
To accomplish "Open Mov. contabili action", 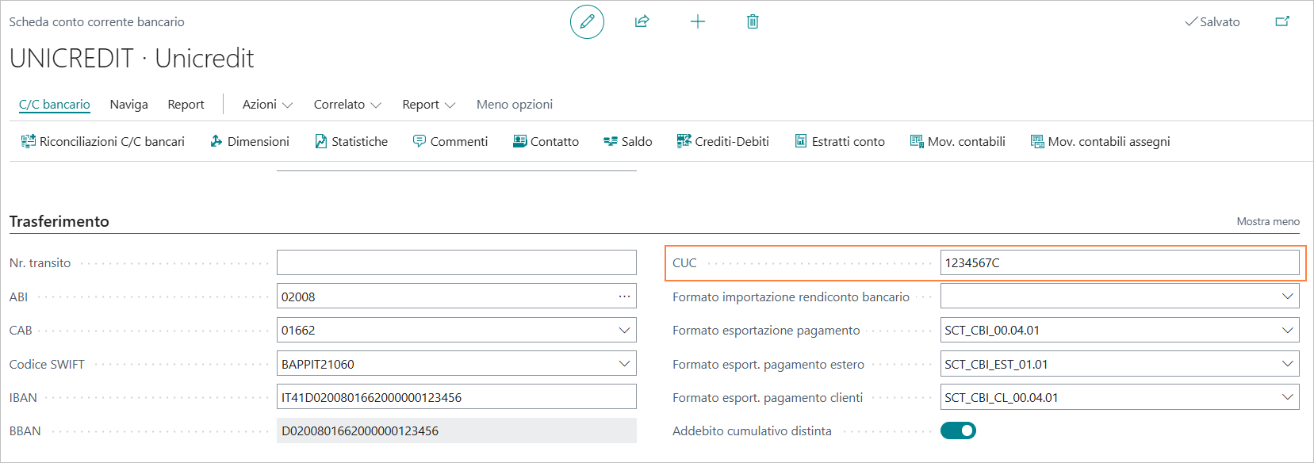I will pyautogui.click(x=958, y=141).
